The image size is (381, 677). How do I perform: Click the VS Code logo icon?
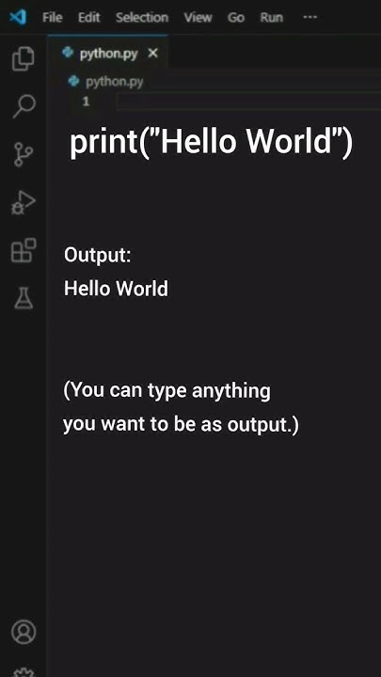(18, 17)
